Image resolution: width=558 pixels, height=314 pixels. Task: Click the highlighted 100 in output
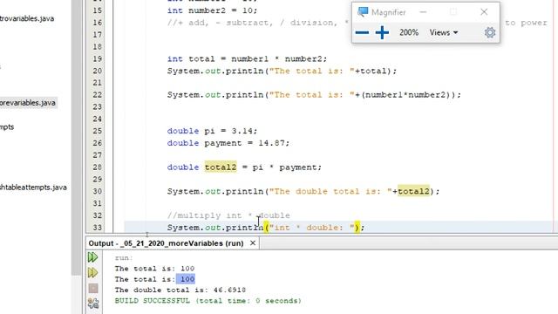[x=186, y=279]
